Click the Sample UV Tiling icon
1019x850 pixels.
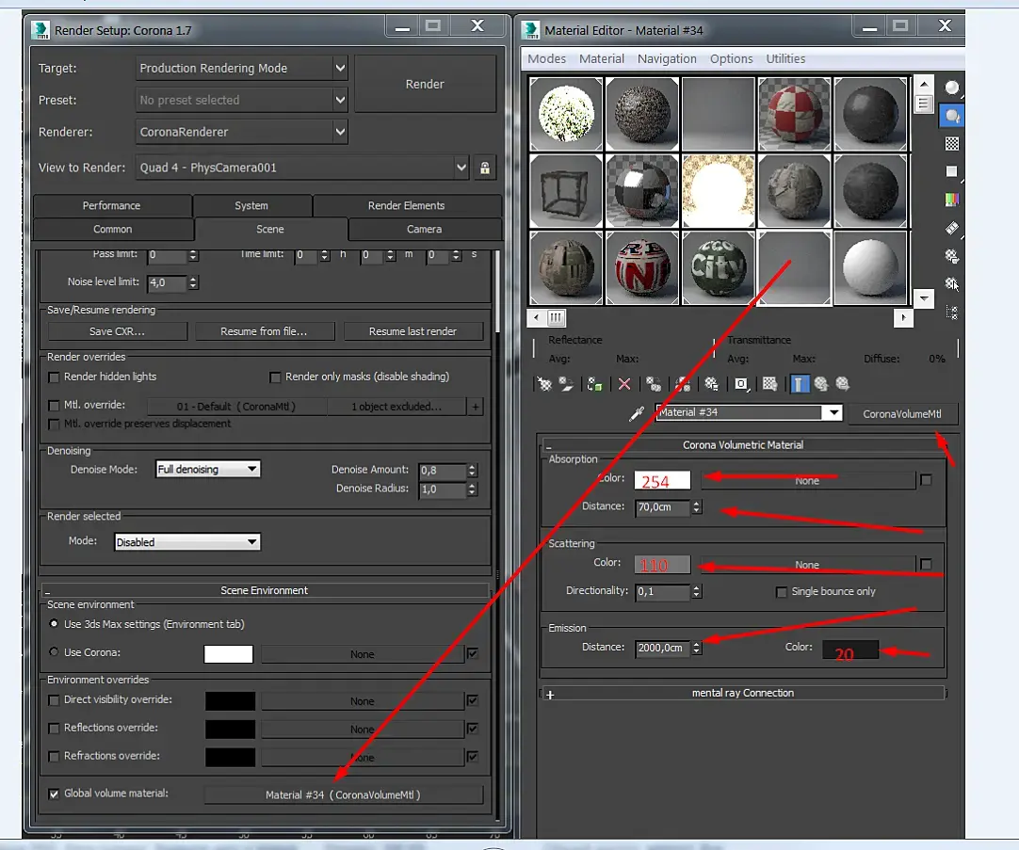[952, 171]
